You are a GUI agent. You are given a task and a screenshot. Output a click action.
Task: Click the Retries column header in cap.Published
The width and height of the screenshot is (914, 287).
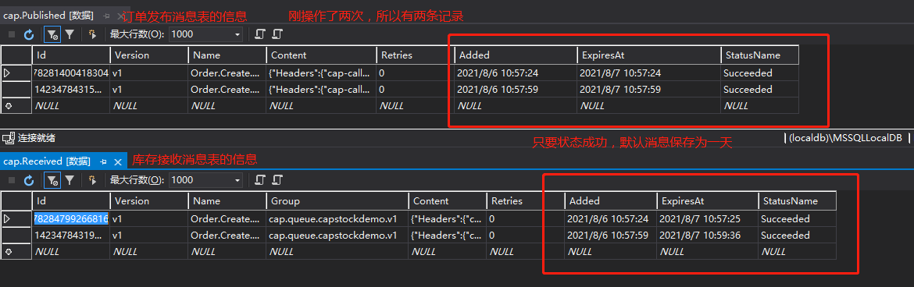[x=415, y=55]
